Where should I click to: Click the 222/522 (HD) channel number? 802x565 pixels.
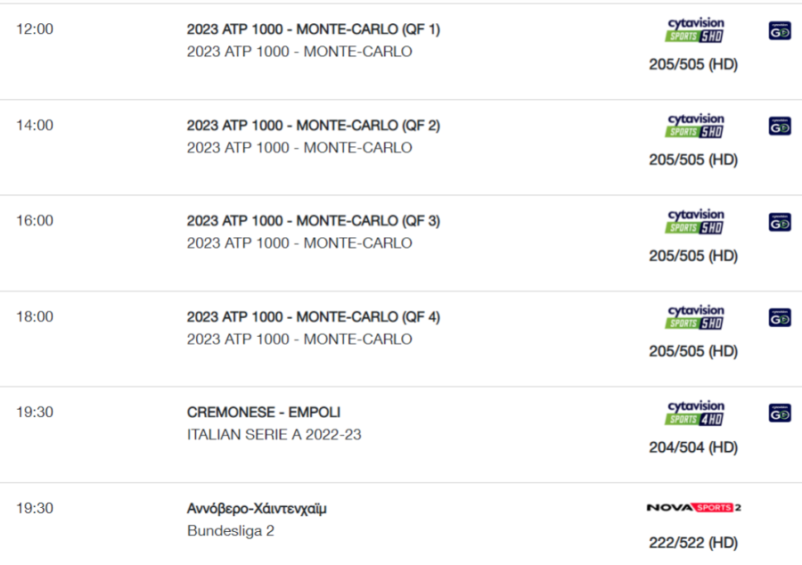[693, 543]
